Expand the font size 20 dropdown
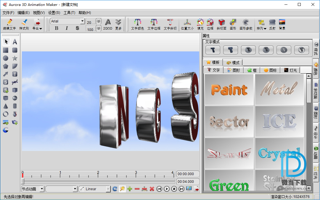The height and width of the screenshot is (200, 320). [98, 21]
